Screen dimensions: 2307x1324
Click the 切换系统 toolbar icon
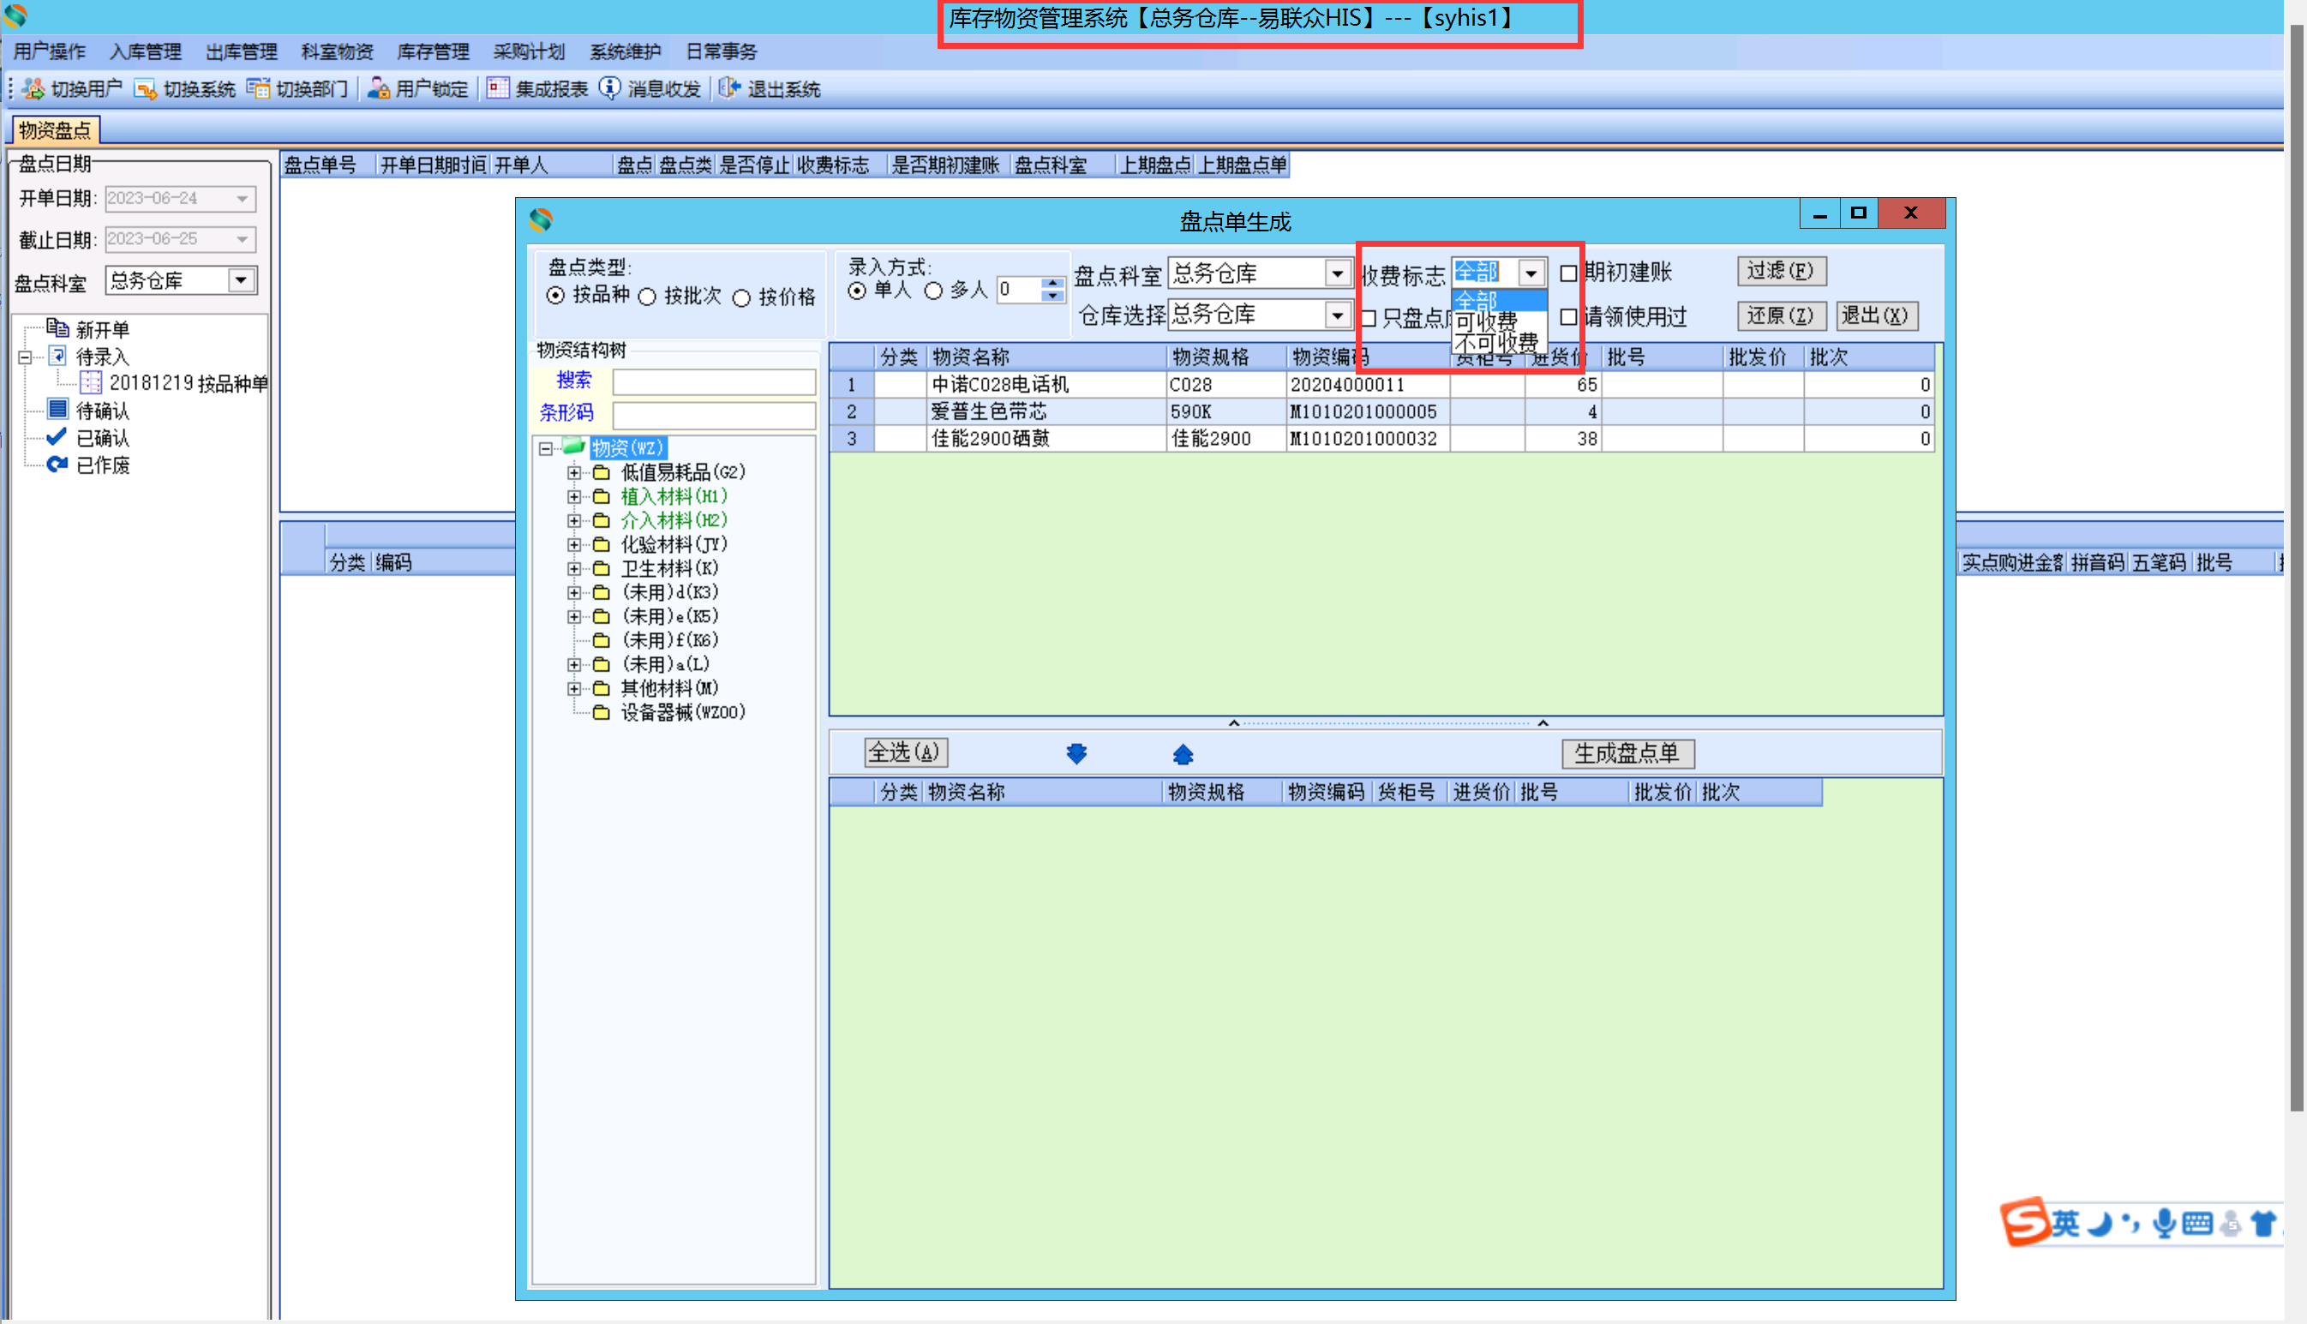click(145, 88)
